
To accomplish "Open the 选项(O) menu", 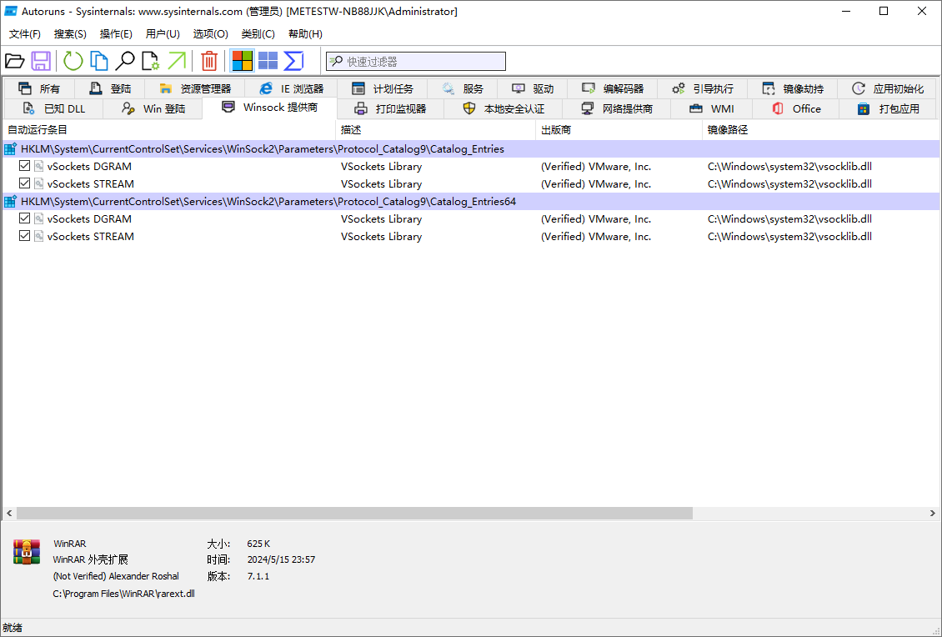I will point(210,34).
